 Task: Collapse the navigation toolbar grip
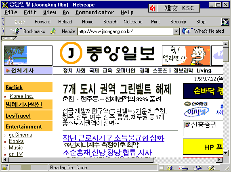tap(3, 22)
